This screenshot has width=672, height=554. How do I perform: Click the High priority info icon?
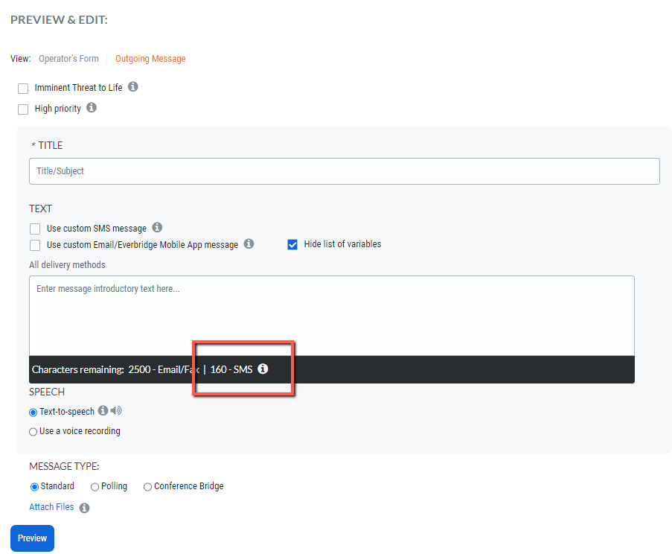[92, 107]
